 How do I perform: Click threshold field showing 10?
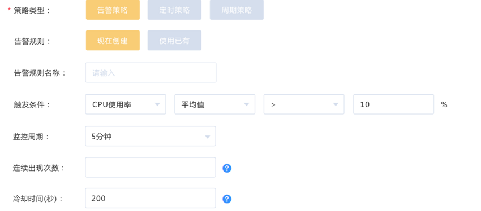tap(394, 104)
